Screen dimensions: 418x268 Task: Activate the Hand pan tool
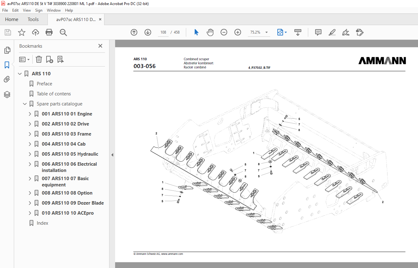210,32
